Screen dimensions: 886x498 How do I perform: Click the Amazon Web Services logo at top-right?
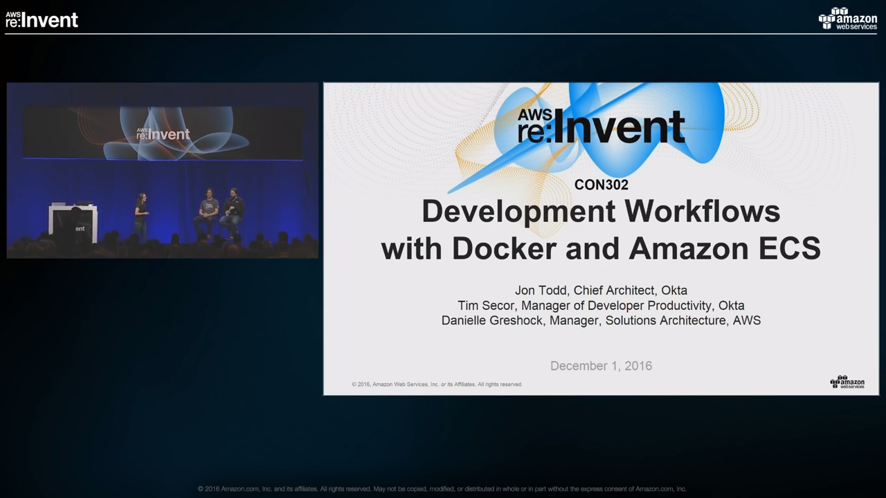tap(847, 19)
